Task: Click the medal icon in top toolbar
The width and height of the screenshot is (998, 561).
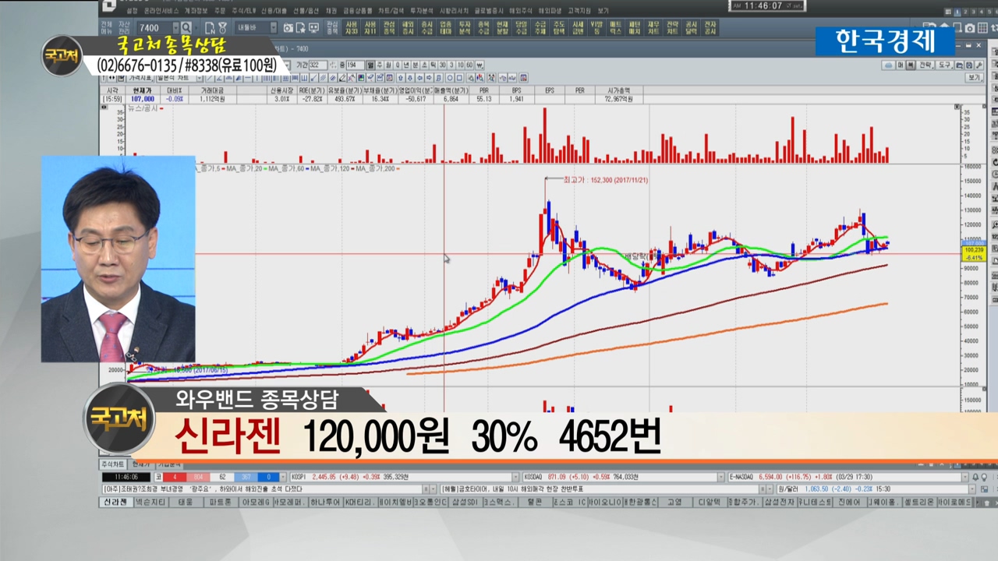Action: click(x=222, y=28)
